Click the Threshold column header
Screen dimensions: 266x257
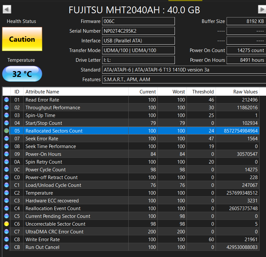tap(203, 92)
